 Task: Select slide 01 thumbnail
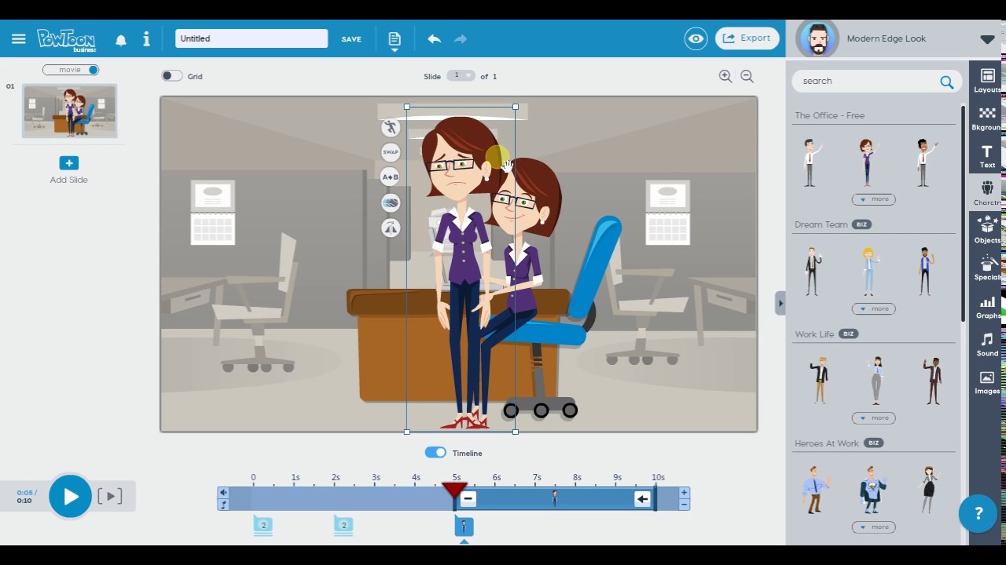tap(70, 111)
